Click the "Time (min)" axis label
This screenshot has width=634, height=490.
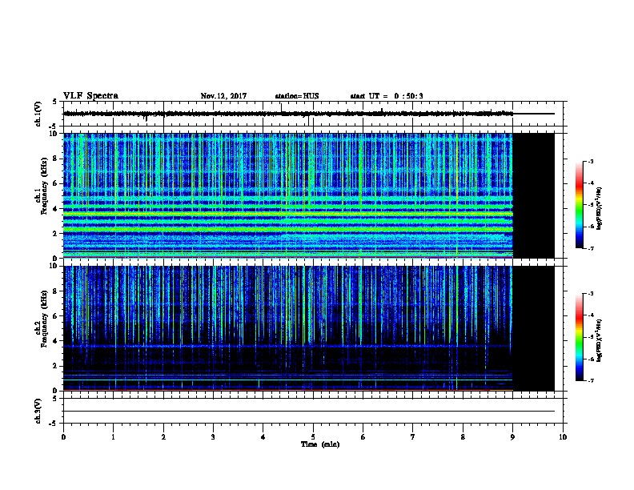[x=320, y=444]
